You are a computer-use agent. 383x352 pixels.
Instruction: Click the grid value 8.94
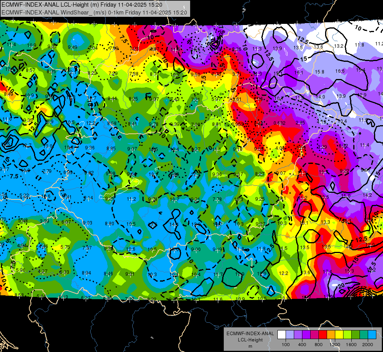pos(86,273)
